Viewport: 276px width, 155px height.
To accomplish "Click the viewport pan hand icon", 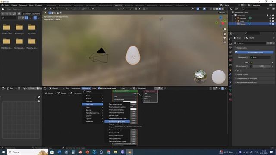I will click(225, 34).
